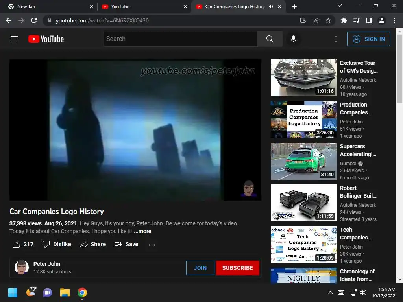Open clock and date flyout
Image resolution: width=403 pixels, height=302 pixels.
pos(384,293)
